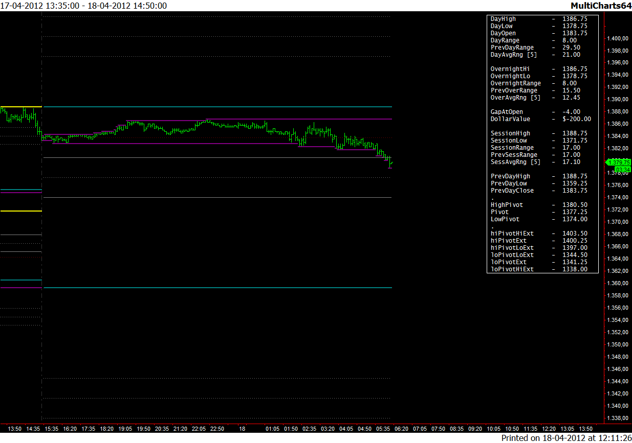This screenshot has height=443, width=632.
Task: Click the 1,390.00 price axis label
Action: pyautogui.click(x=618, y=100)
